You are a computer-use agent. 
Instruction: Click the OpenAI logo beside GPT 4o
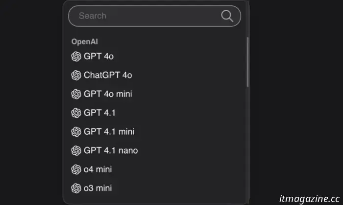(x=76, y=57)
